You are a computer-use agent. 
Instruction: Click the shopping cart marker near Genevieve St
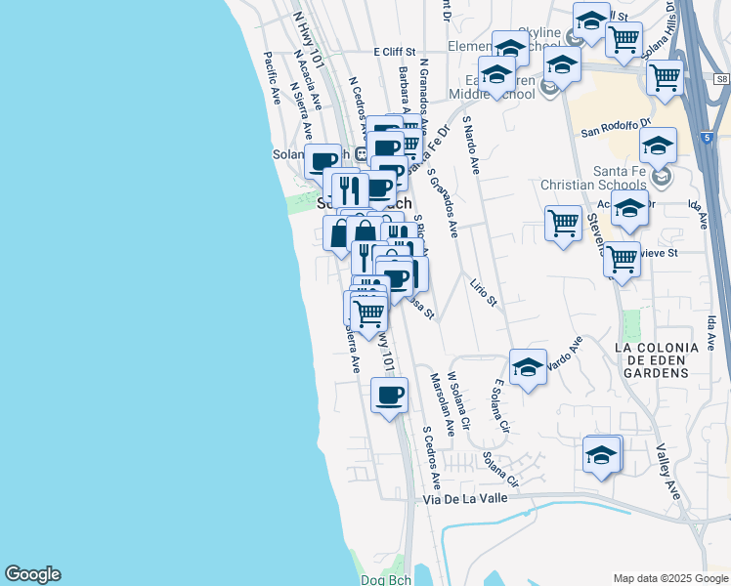[x=622, y=260]
